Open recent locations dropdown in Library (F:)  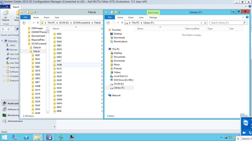pyautogui.click(x=118, y=23)
